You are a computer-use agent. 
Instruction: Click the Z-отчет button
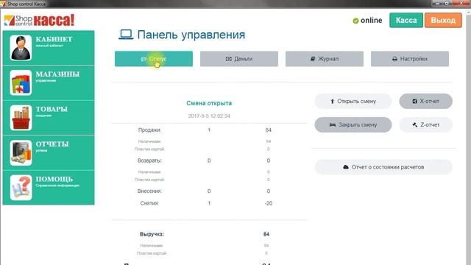click(x=425, y=124)
